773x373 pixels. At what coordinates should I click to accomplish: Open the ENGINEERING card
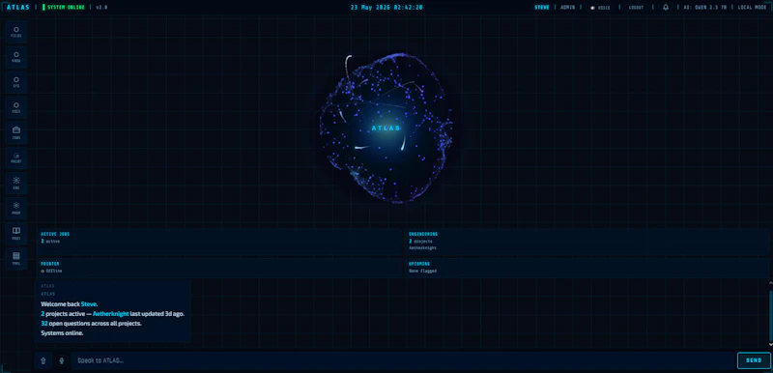click(x=587, y=242)
